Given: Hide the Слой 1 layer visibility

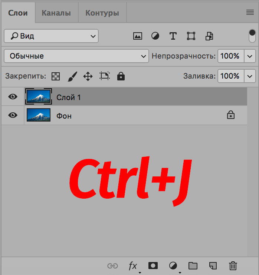Looking at the screenshot, I should pyautogui.click(x=13, y=97).
